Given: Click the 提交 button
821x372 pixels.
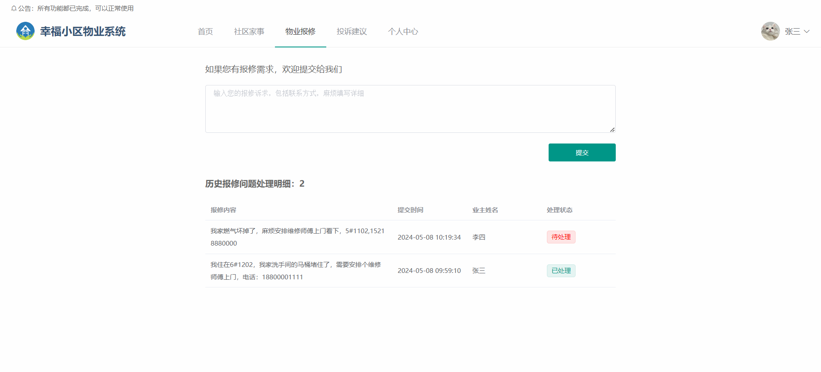Looking at the screenshot, I should (x=582, y=152).
